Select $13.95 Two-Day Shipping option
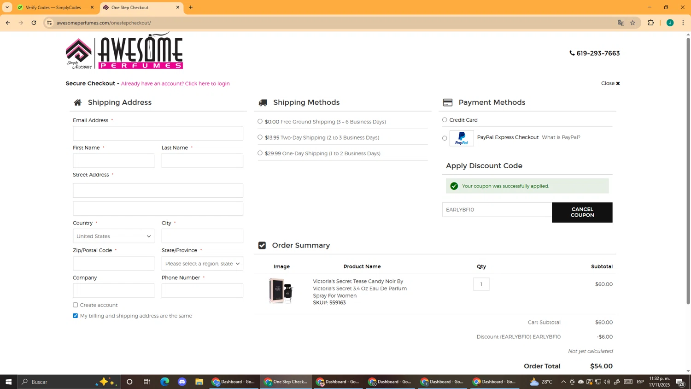691x389 pixels. 260,137
